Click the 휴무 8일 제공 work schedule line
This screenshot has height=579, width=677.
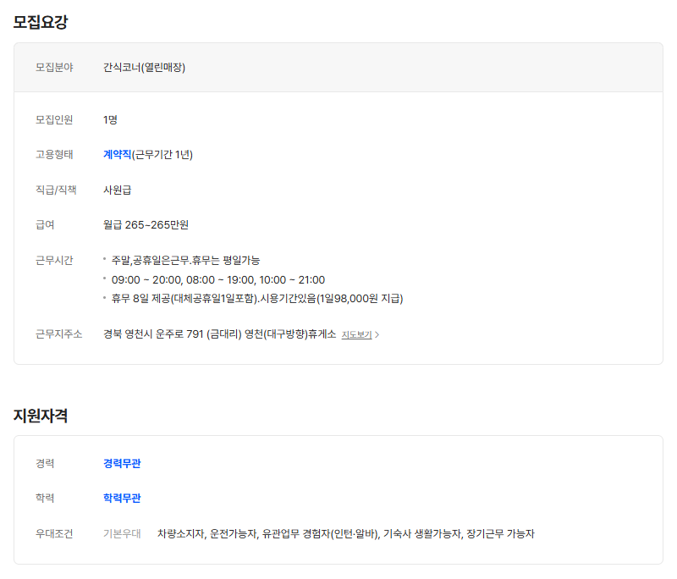254,298
